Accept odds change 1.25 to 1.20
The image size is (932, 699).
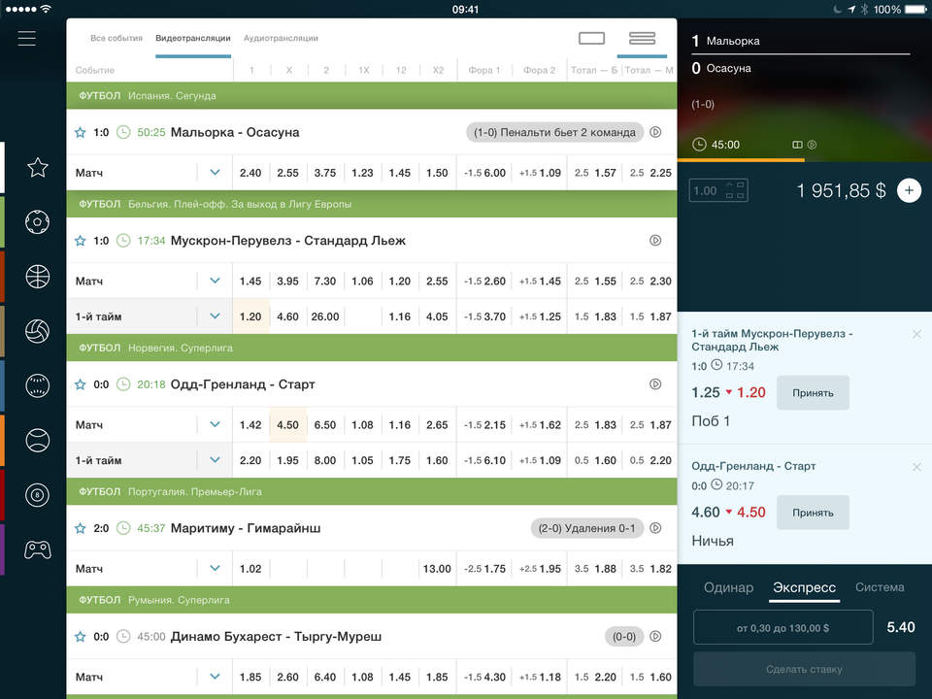813,393
